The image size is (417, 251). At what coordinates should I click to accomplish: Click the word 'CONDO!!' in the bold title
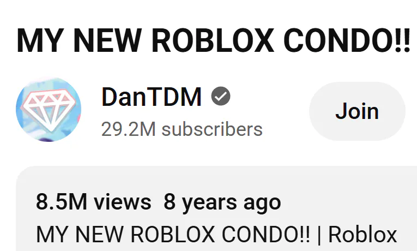[x=347, y=40]
